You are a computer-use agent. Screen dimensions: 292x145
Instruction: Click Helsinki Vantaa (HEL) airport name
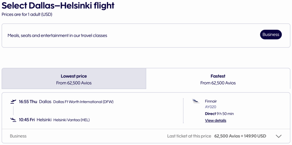(71, 120)
